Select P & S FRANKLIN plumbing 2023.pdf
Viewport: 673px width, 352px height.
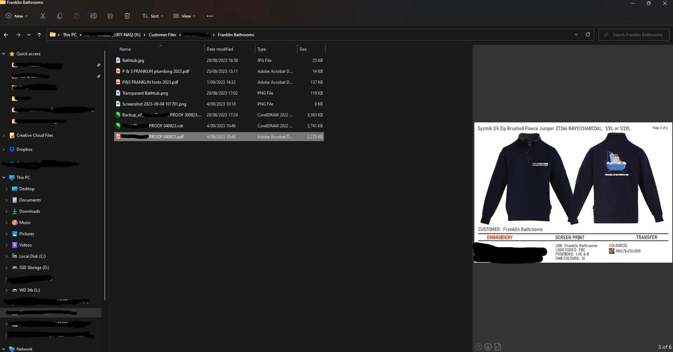click(x=219, y=71)
